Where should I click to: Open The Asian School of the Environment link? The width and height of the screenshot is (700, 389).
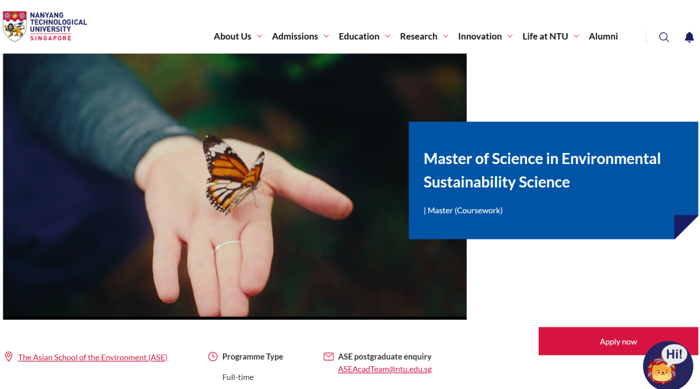coord(93,357)
